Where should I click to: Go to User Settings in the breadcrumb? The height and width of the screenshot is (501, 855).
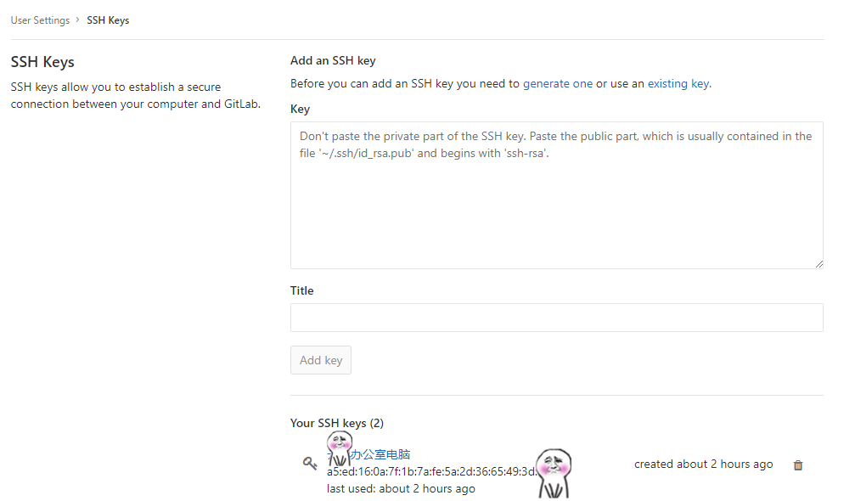tap(39, 20)
